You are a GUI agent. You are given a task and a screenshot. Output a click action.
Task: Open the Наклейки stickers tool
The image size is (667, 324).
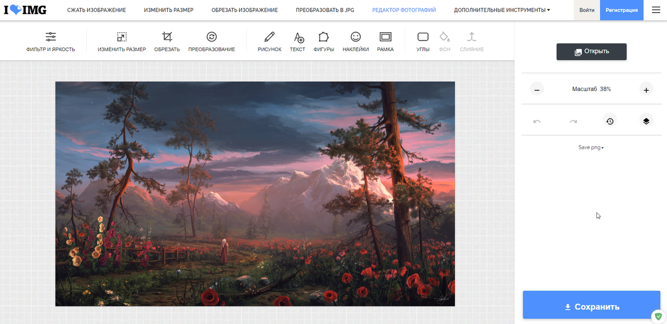pos(356,42)
